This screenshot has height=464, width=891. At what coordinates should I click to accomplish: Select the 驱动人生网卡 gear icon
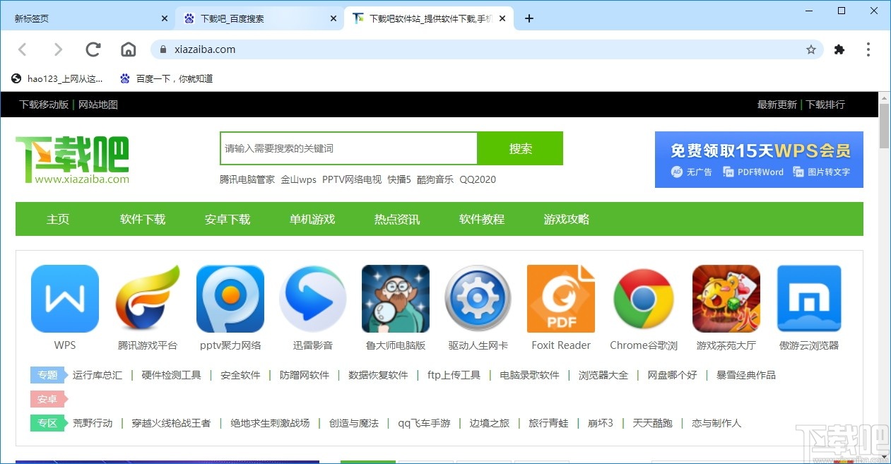pyautogui.click(x=478, y=298)
